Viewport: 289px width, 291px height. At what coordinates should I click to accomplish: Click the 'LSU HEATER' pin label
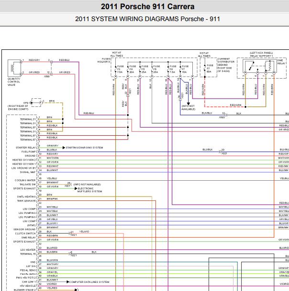[x=28, y=250]
